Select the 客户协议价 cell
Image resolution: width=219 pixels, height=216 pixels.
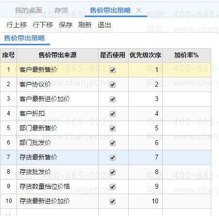tap(57, 84)
